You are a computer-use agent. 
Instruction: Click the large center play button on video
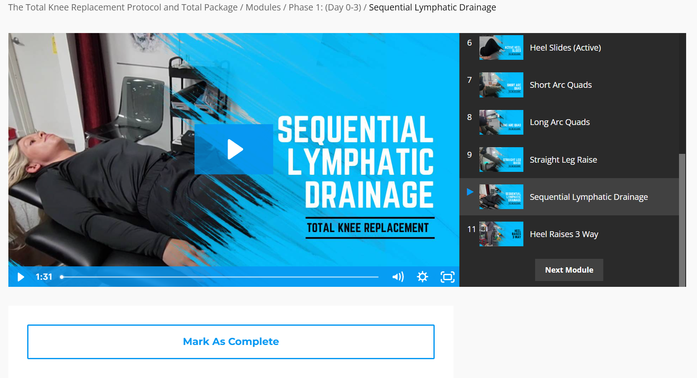[234, 149]
